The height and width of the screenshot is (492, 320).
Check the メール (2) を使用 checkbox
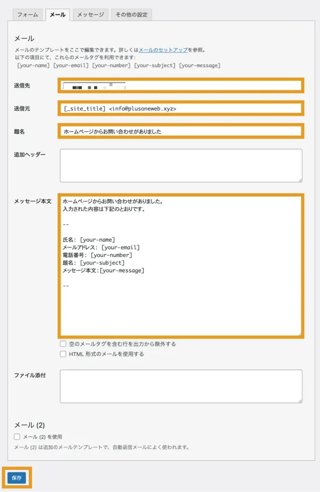(x=17, y=437)
